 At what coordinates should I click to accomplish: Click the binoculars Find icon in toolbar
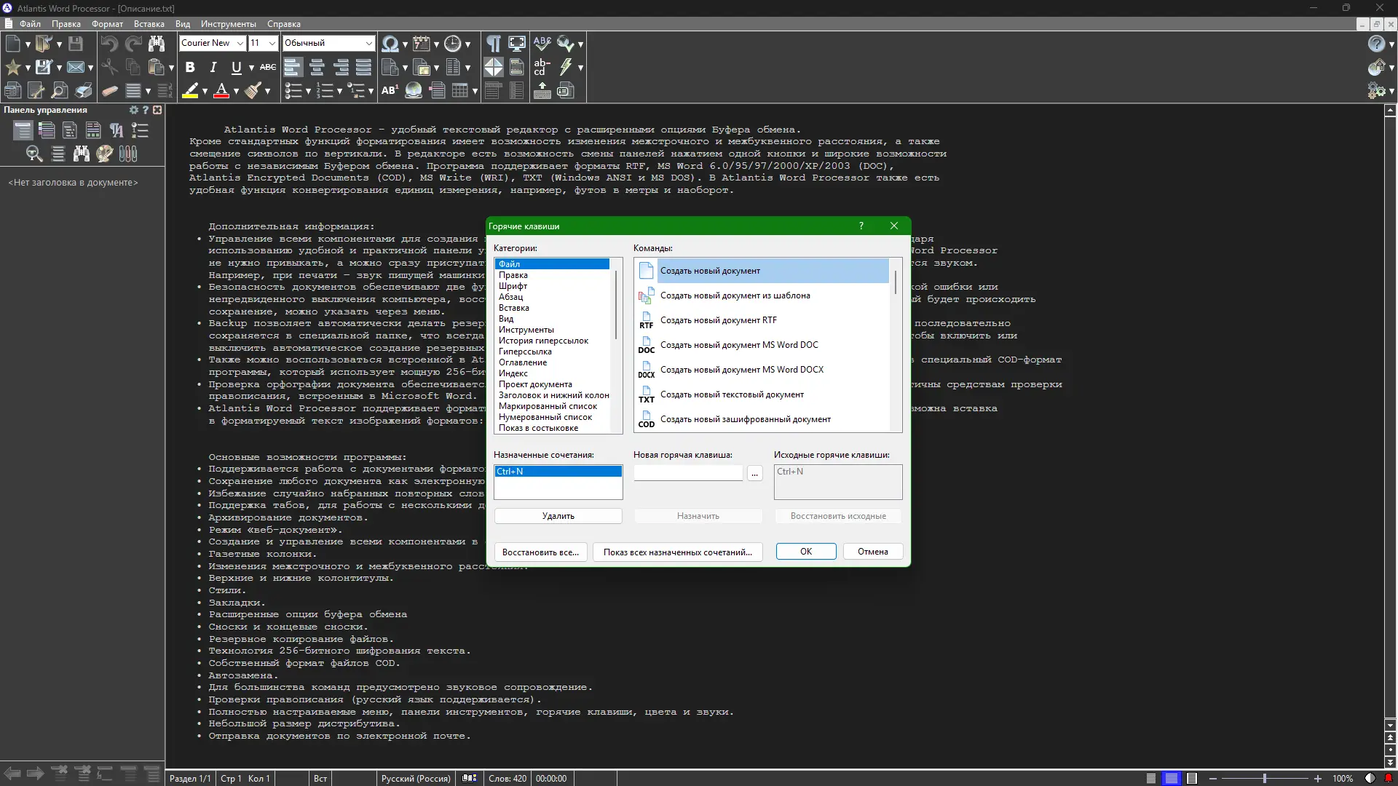click(156, 44)
